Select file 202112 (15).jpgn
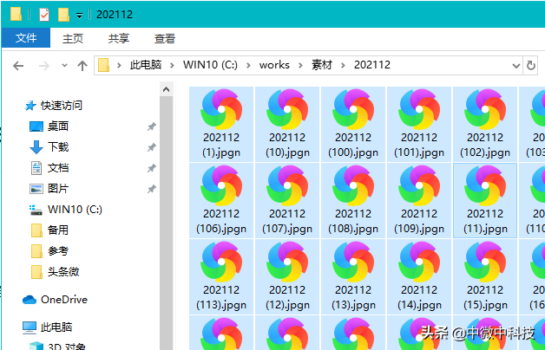Image resolution: width=545 pixels, height=350 pixels. 485,277
